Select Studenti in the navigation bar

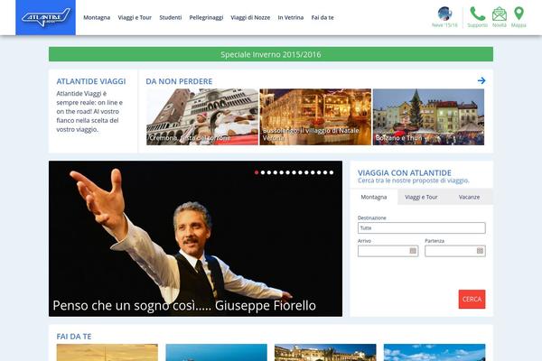tap(171, 18)
